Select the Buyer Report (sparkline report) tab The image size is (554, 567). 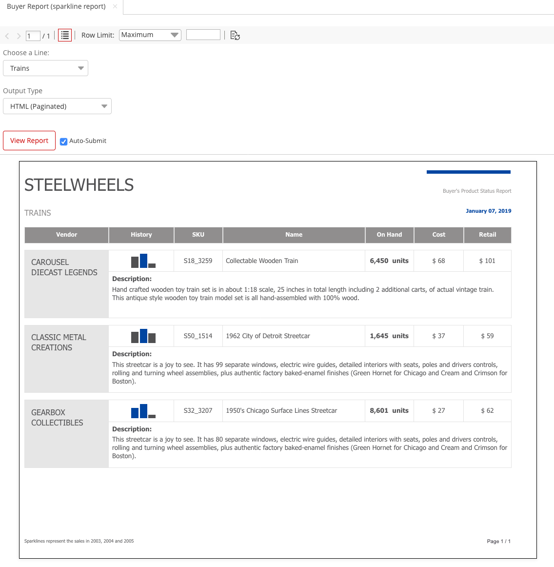tap(57, 6)
